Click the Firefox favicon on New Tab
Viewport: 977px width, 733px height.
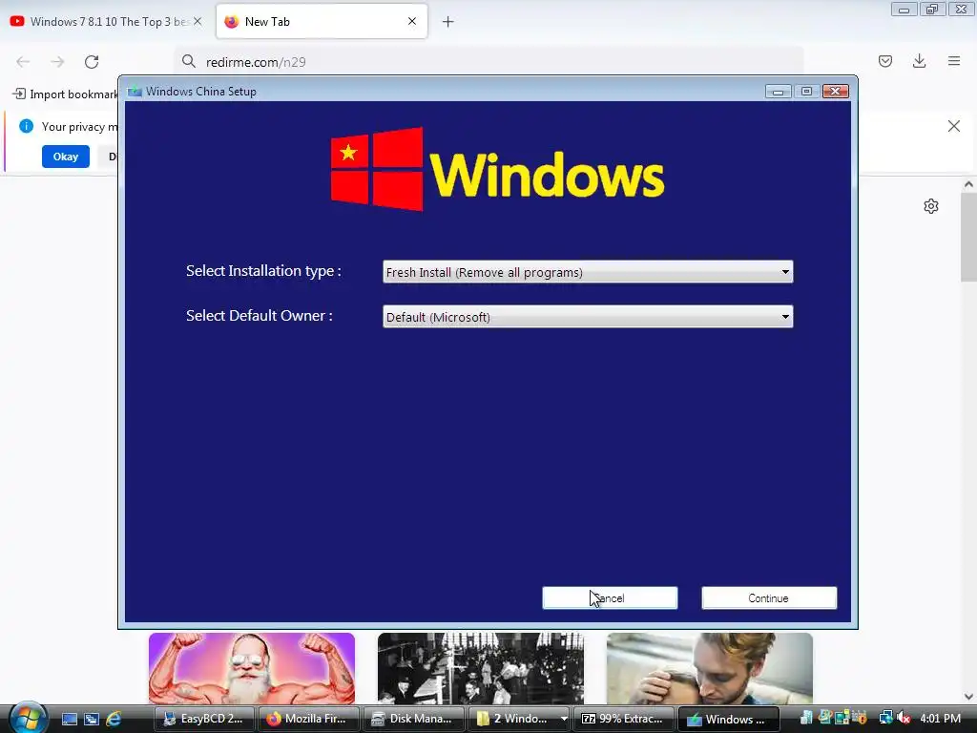(x=231, y=21)
